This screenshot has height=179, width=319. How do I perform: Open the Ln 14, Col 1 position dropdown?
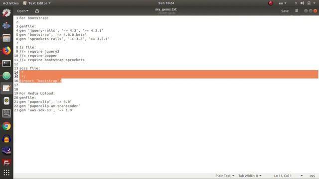pos(288,176)
